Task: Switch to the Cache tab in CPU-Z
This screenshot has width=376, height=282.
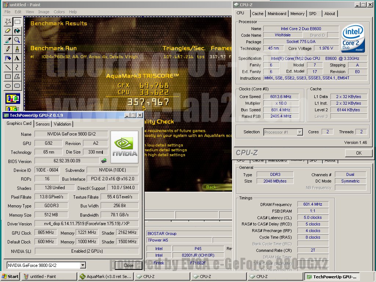Action: [258, 14]
